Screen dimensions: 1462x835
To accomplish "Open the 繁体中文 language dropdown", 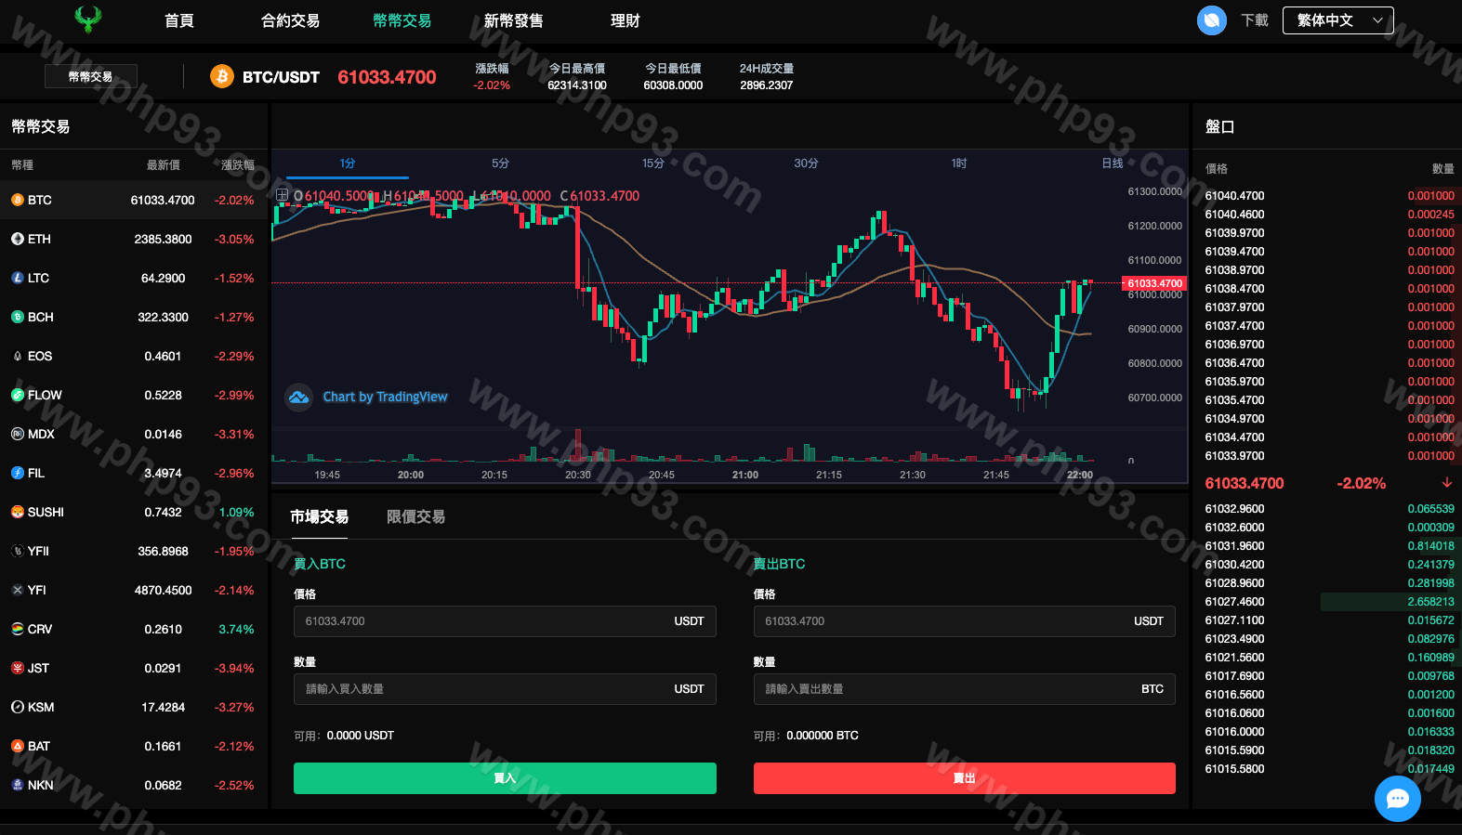I will point(1337,20).
